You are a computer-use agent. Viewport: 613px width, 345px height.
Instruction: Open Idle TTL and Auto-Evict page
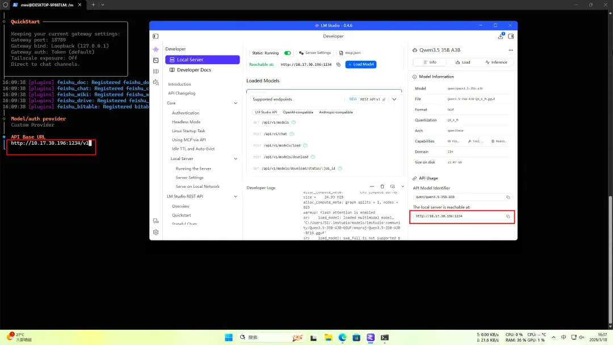tap(193, 149)
